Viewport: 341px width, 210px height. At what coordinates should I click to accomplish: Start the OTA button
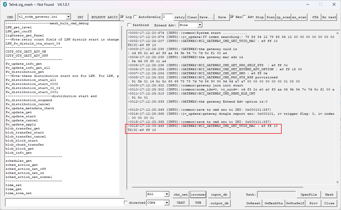(315, 17)
